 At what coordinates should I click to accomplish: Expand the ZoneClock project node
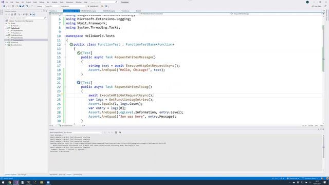6,43
